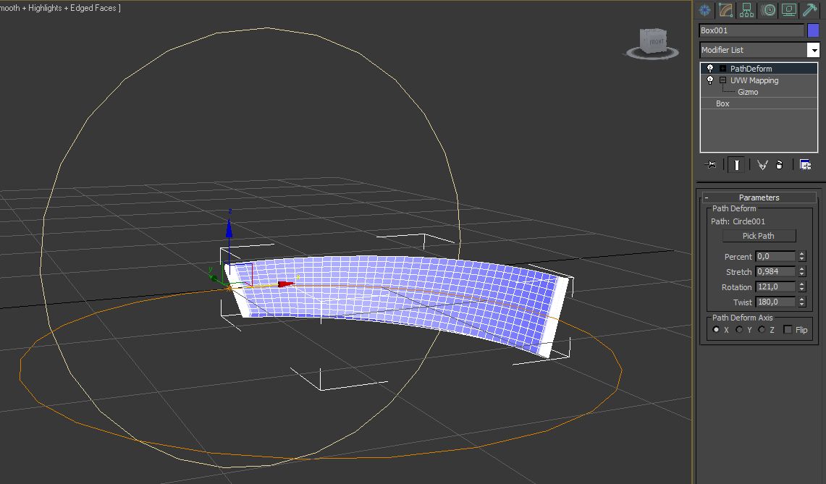This screenshot has height=484, width=826.
Task: Expand the PathDeform modifier sub-objects
Action: pos(722,69)
